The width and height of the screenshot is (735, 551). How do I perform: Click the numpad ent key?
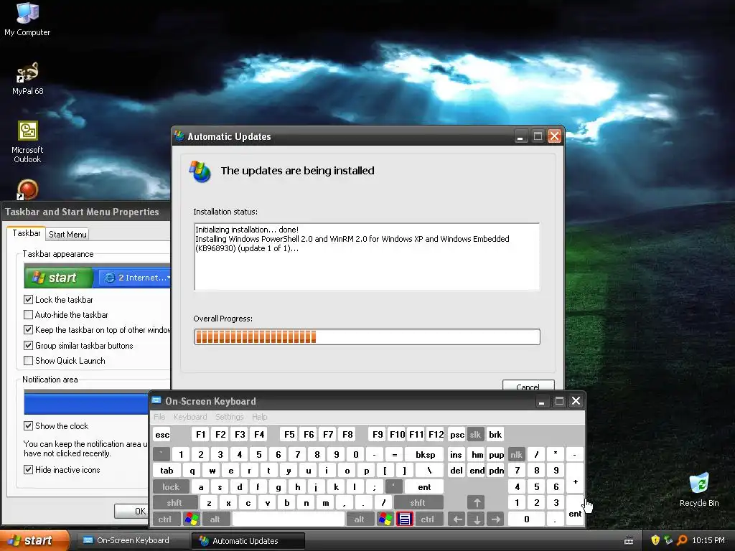(575, 511)
